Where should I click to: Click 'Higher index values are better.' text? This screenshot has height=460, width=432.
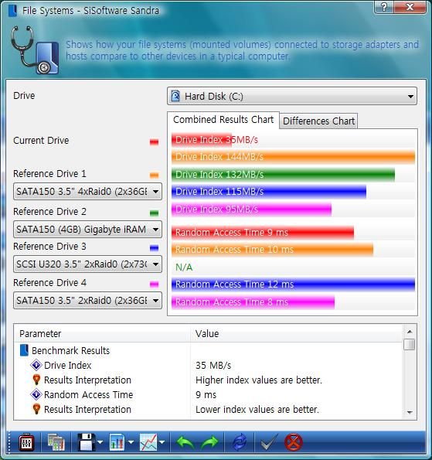tap(259, 380)
